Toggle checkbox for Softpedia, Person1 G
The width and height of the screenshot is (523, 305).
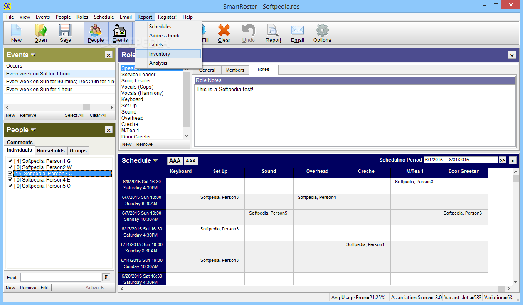tap(10, 161)
